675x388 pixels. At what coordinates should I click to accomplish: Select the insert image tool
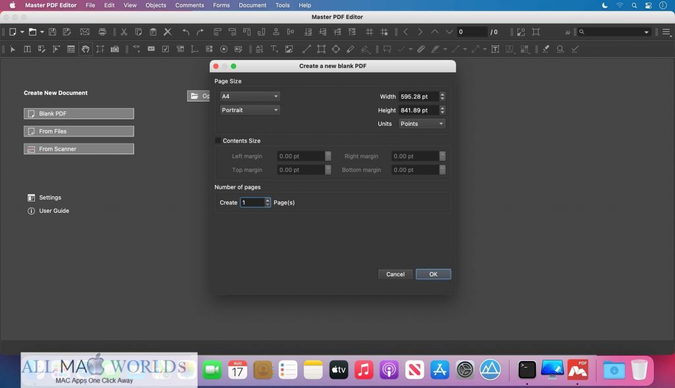[289, 49]
